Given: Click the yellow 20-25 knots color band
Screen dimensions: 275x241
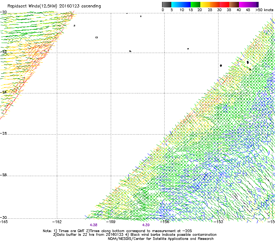Looking at the screenshot, I should click(205, 4).
